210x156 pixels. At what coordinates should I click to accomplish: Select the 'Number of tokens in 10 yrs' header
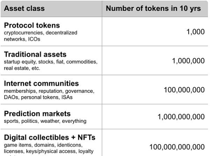(153, 8)
